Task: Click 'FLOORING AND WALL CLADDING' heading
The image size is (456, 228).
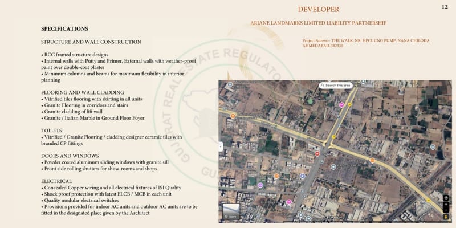Action: click(x=83, y=92)
